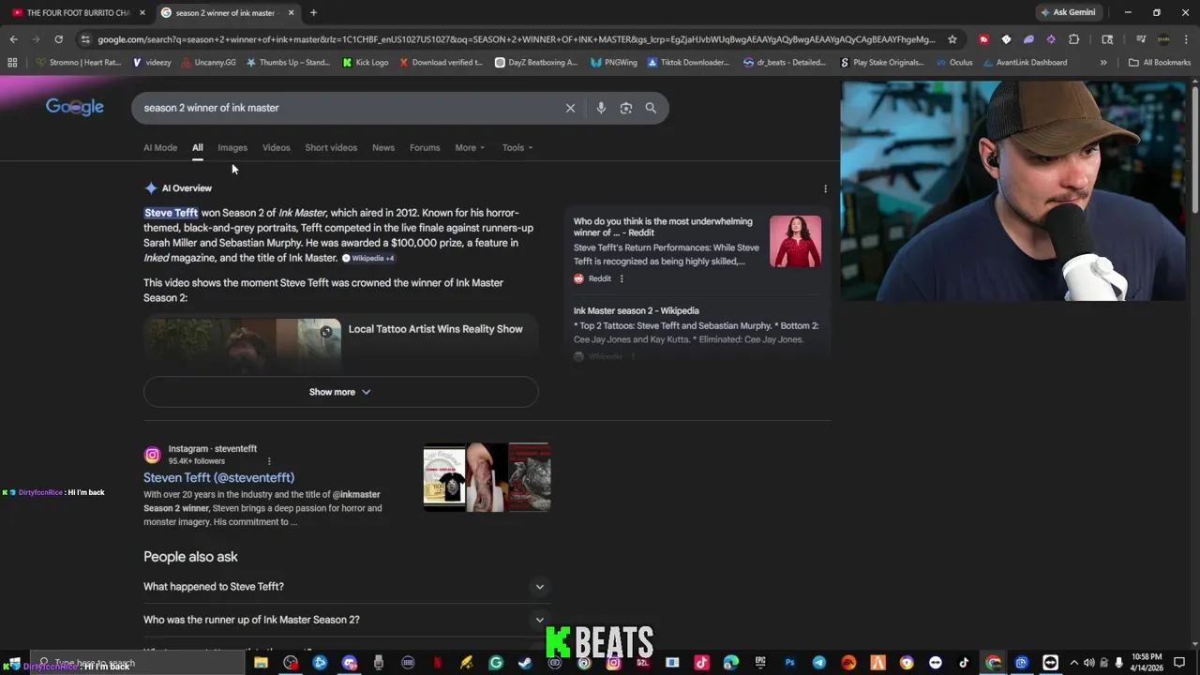The height and width of the screenshot is (675, 1200).
Task: Expand 'What happened to Steve Tefft?' question
Action: click(x=346, y=587)
